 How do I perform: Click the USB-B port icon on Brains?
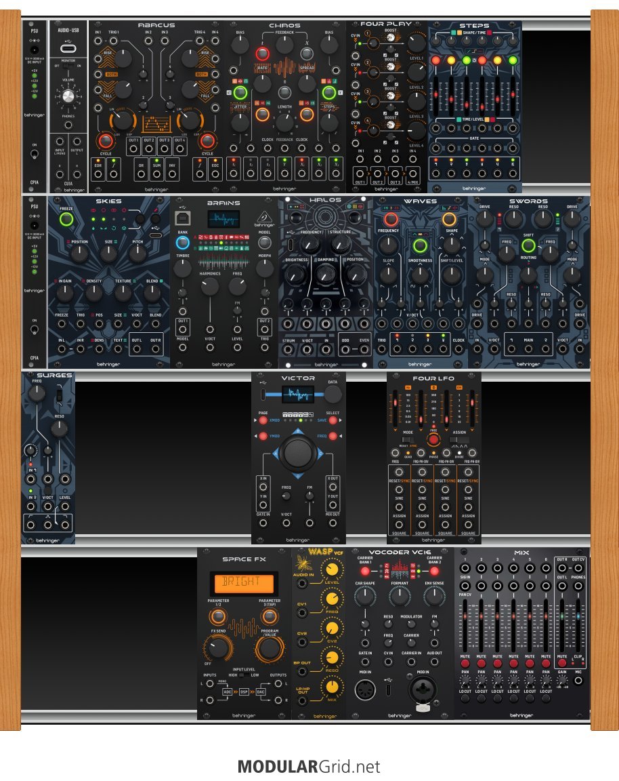point(183,218)
